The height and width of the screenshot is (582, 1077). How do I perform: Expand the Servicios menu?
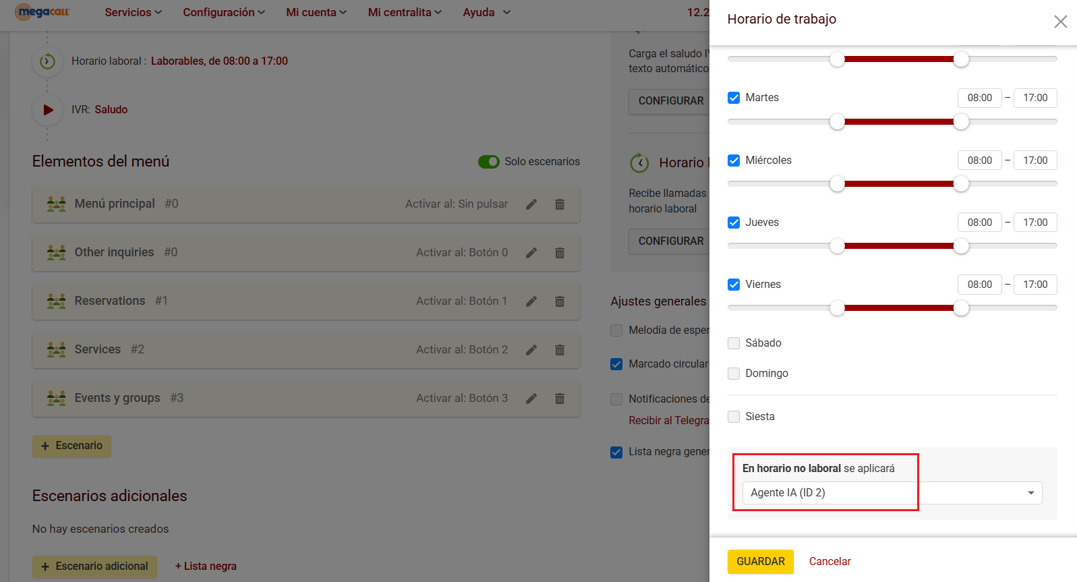pos(133,12)
